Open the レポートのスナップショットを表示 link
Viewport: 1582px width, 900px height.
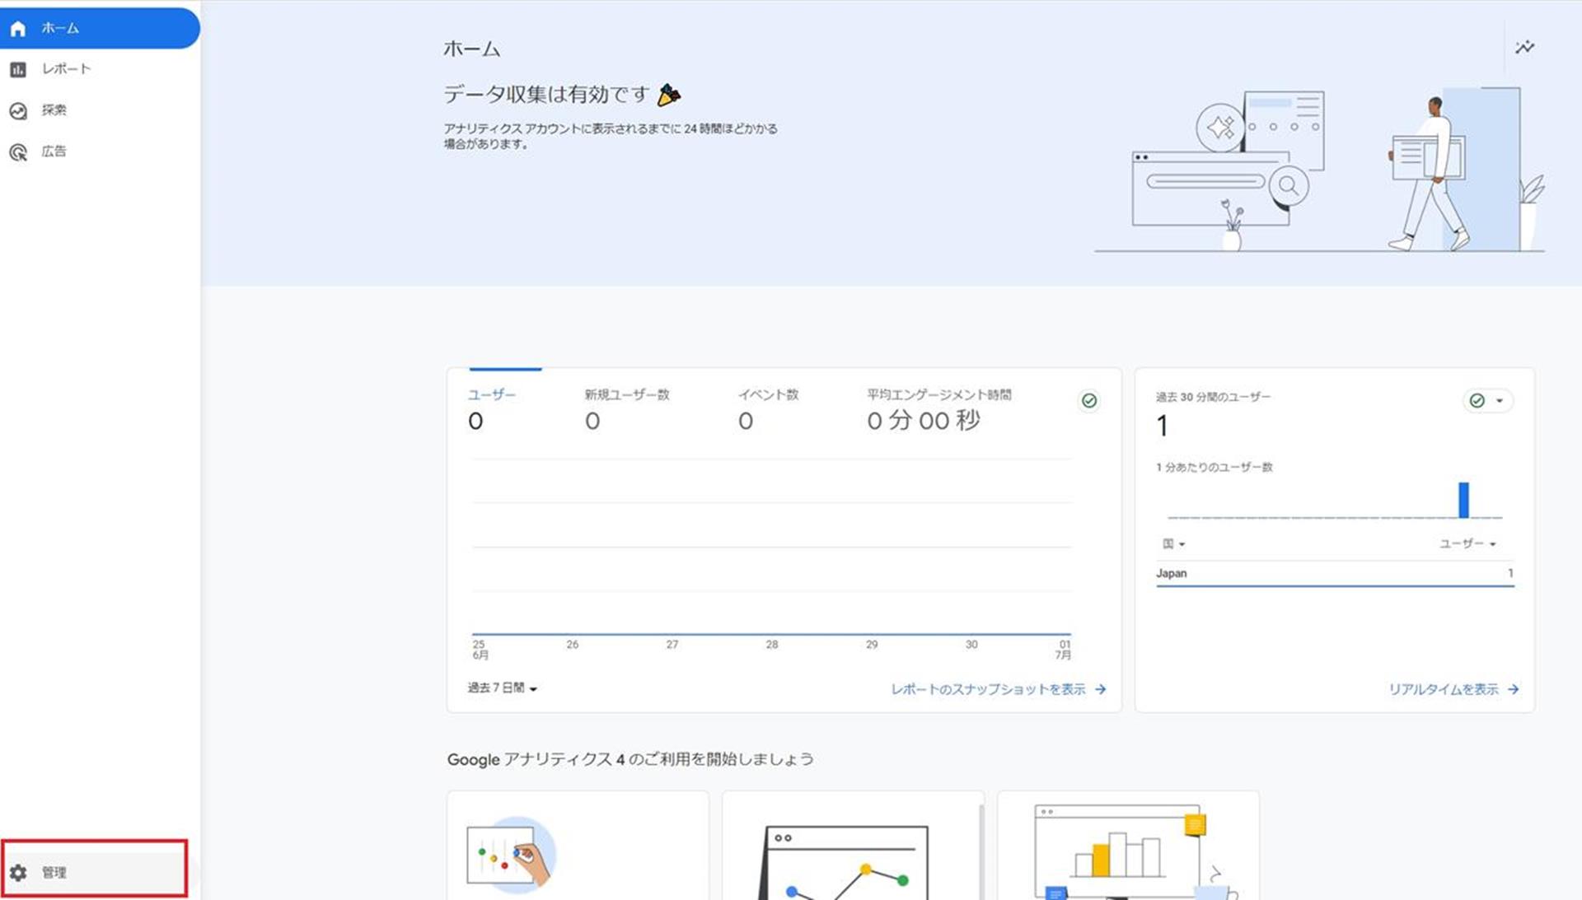click(x=988, y=689)
